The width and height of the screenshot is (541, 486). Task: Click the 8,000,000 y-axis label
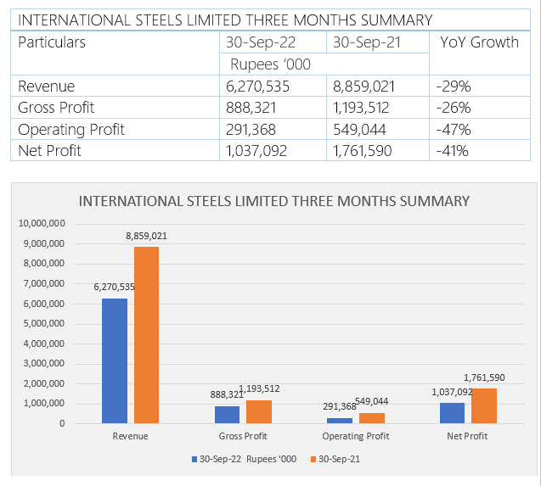click(x=44, y=263)
